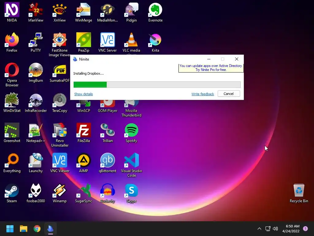314x236 pixels.
Task: Launch the Evernote desktop shortcut
Action: (155, 12)
